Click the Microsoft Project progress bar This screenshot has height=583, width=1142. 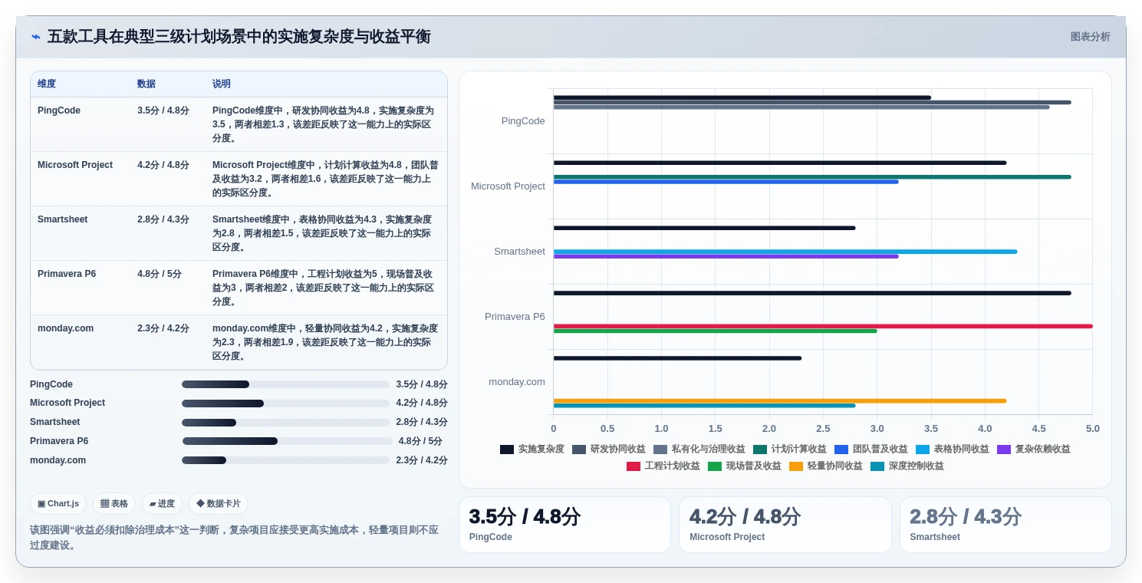pos(285,403)
